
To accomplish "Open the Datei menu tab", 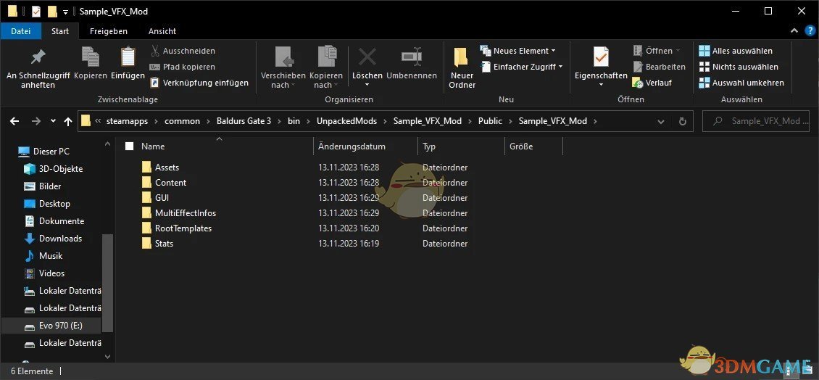I will [21, 31].
